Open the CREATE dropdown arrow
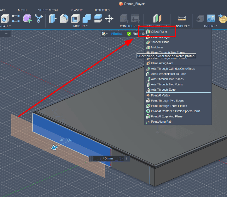This screenshot has height=197, width=227. (10, 26)
